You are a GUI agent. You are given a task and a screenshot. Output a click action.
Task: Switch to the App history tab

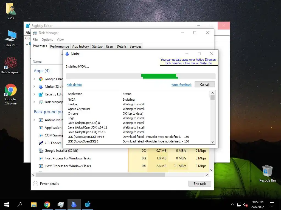coord(80,46)
